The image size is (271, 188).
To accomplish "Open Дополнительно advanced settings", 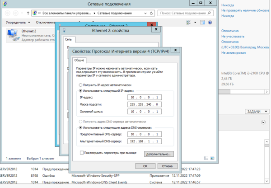I will coord(159,154).
